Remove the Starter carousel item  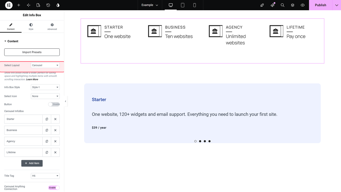point(55,119)
